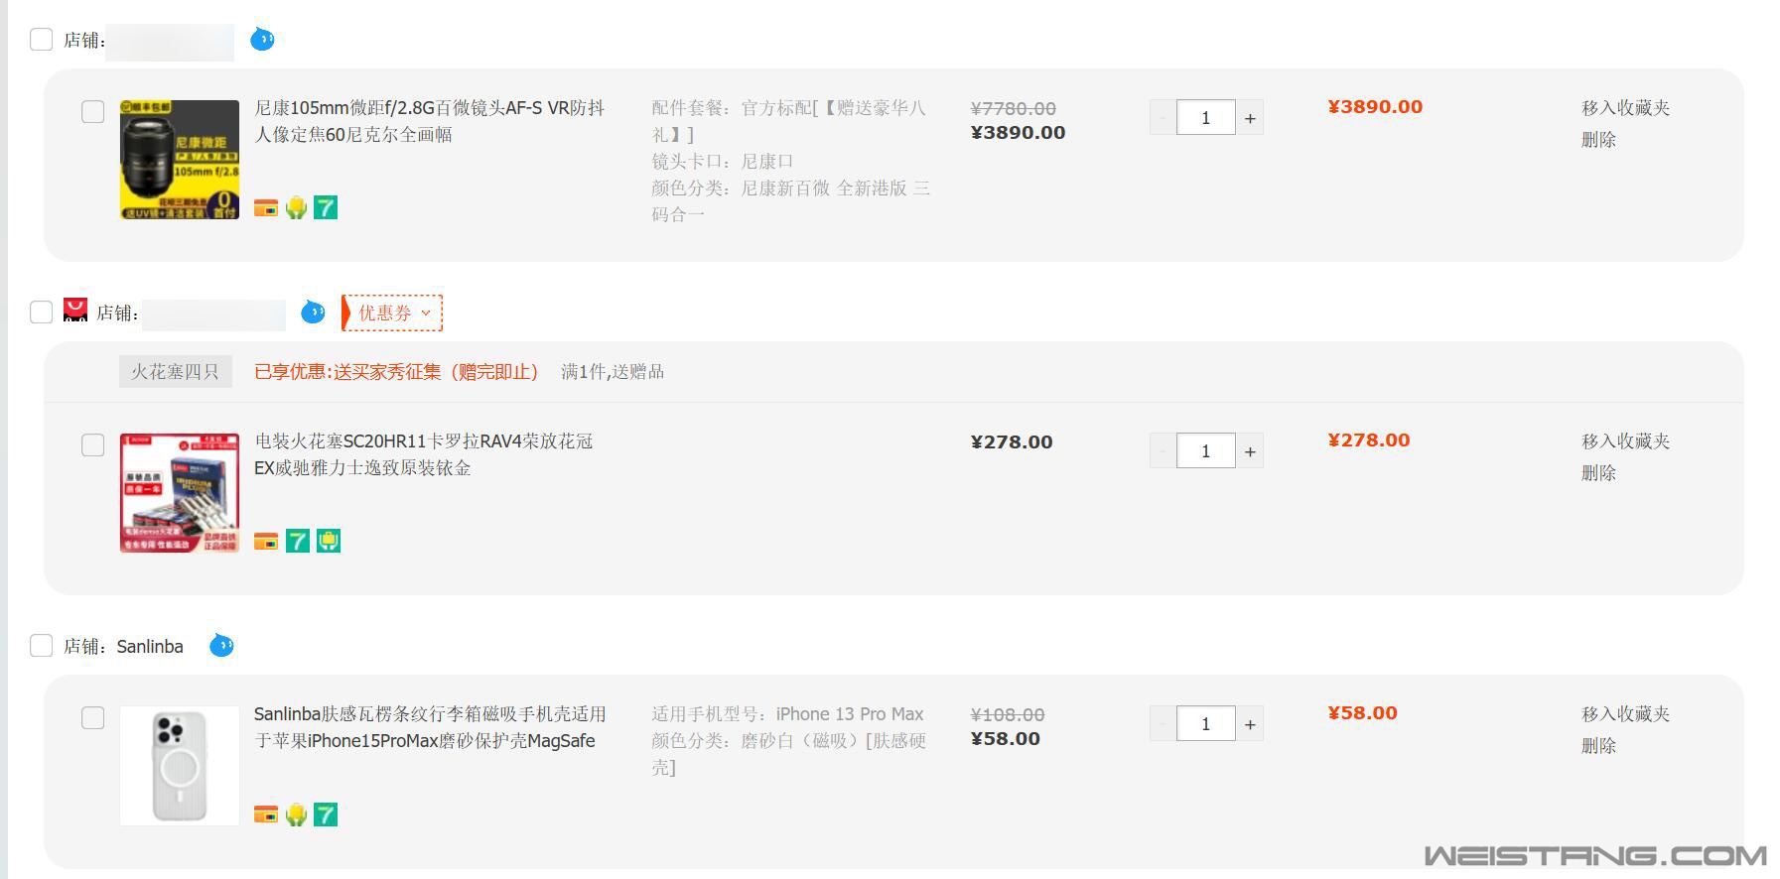Move Nikon lens to favorites 移入收藏夹
Image resolution: width=1780 pixels, height=879 pixels.
[1625, 107]
